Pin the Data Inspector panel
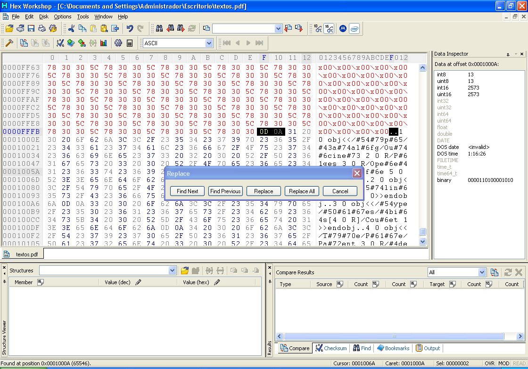The height and width of the screenshot is (369, 528). pyautogui.click(x=508, y=54)
